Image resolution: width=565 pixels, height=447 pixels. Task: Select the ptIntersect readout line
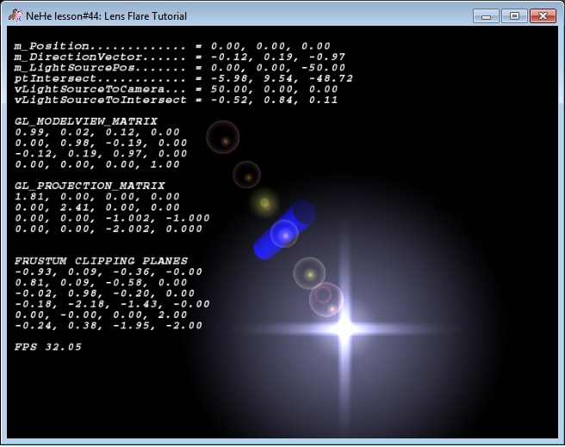(x=183, y=78)
